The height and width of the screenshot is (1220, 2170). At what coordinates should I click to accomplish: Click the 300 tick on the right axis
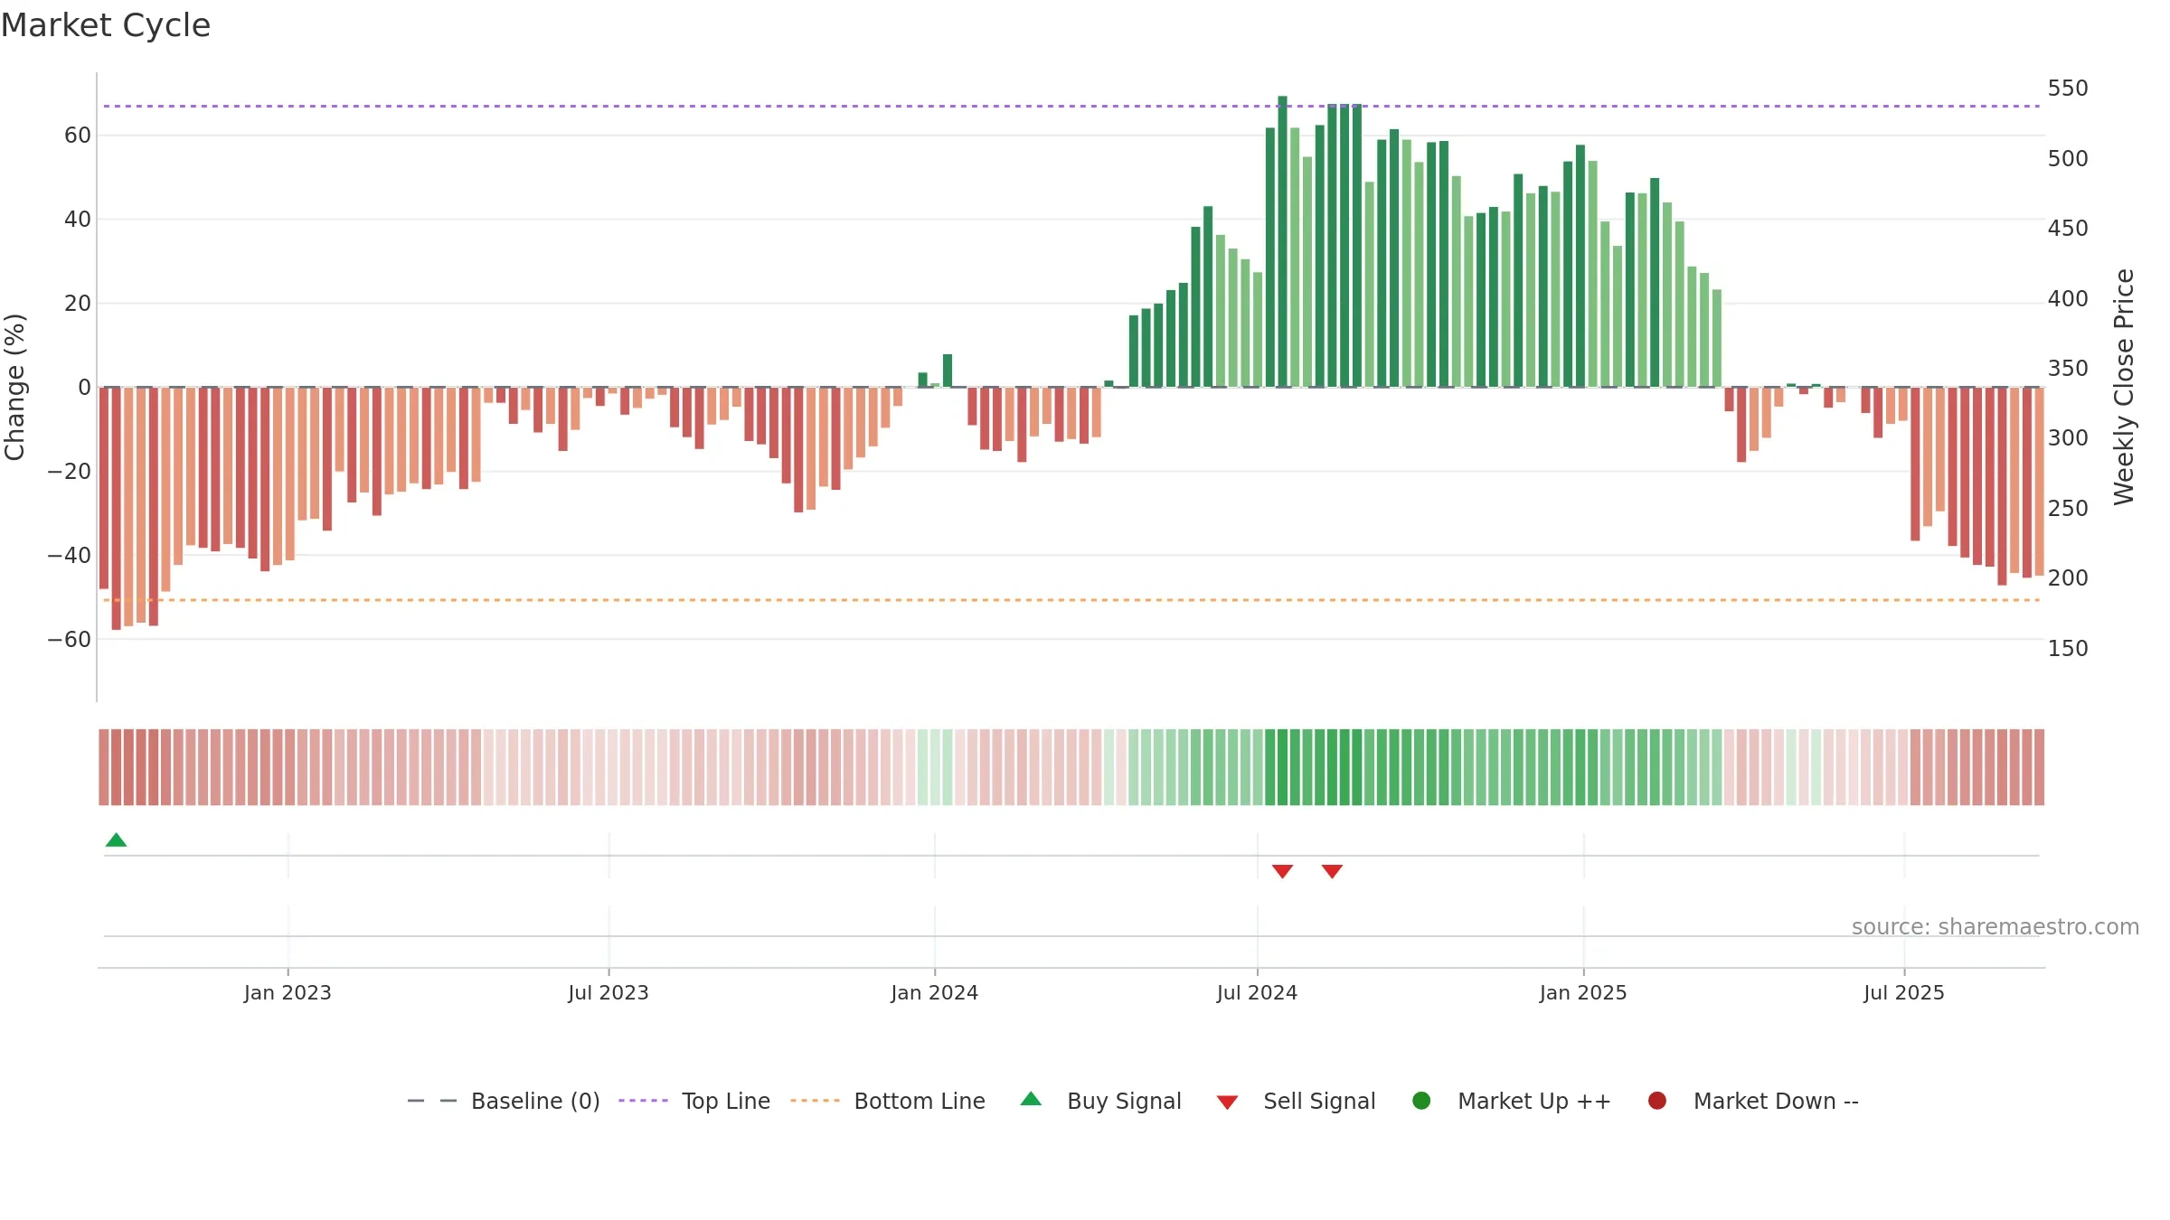click(x=2068, y=438)
